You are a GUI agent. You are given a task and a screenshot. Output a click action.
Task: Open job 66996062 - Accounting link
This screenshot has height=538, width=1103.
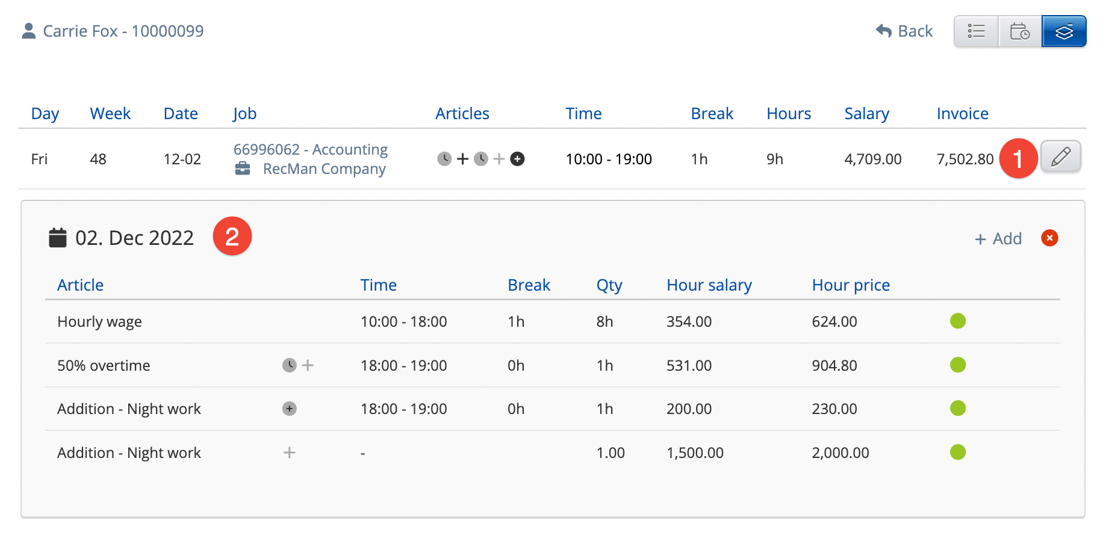(310, 149)
